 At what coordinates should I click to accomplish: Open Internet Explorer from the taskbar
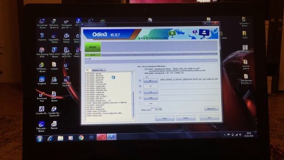pos(50,138)
